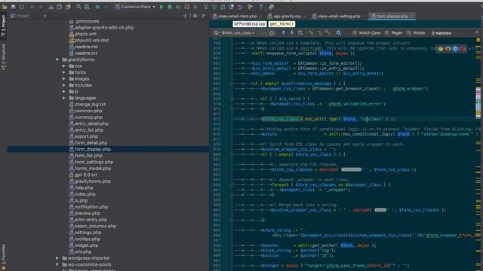Fold the if empty confirmation_message block
This screenshot has width=483, height=271.
click(232, 84)
